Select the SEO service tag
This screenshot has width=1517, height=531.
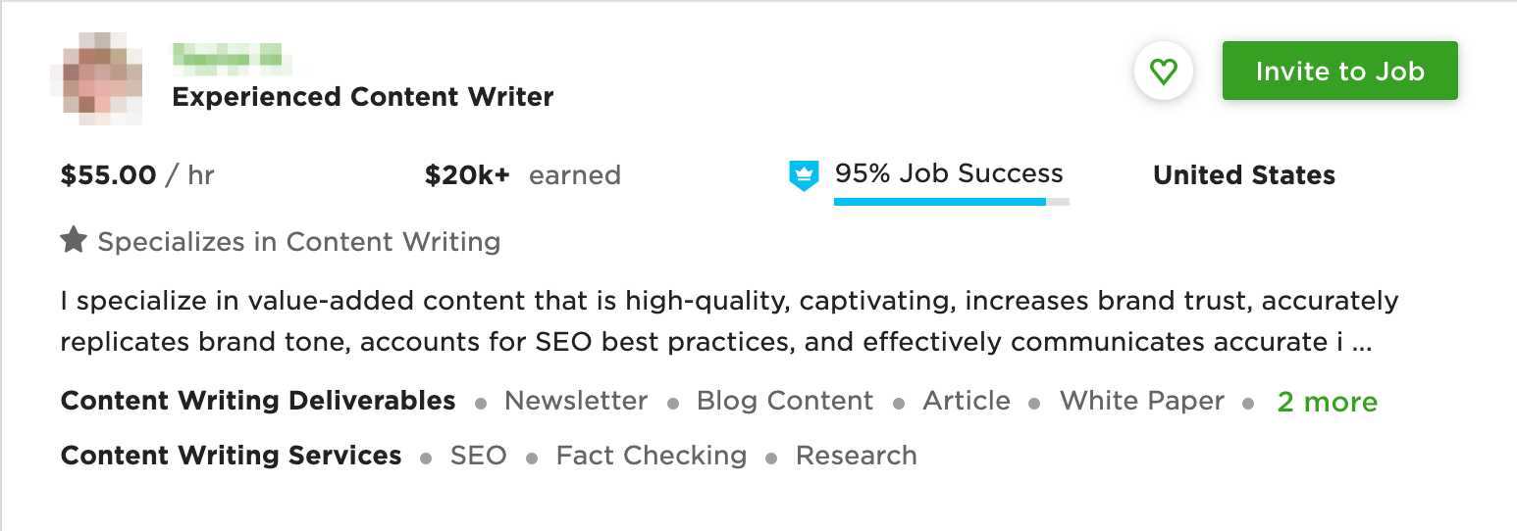479,456
